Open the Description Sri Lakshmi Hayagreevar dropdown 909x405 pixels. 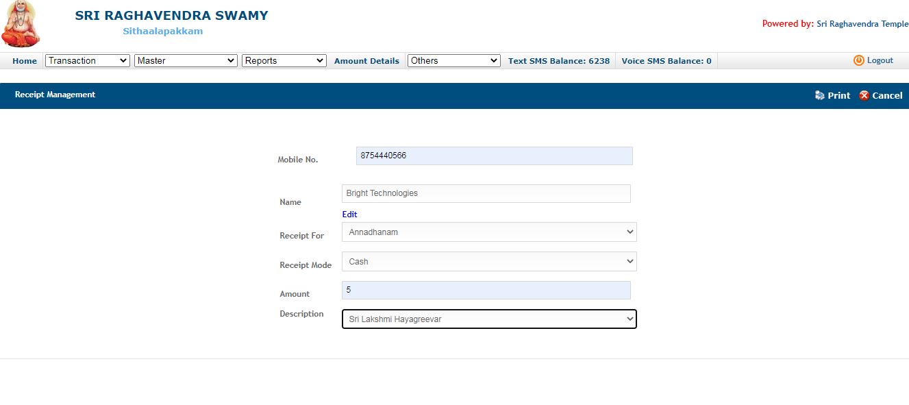click(x=489, y=319)
